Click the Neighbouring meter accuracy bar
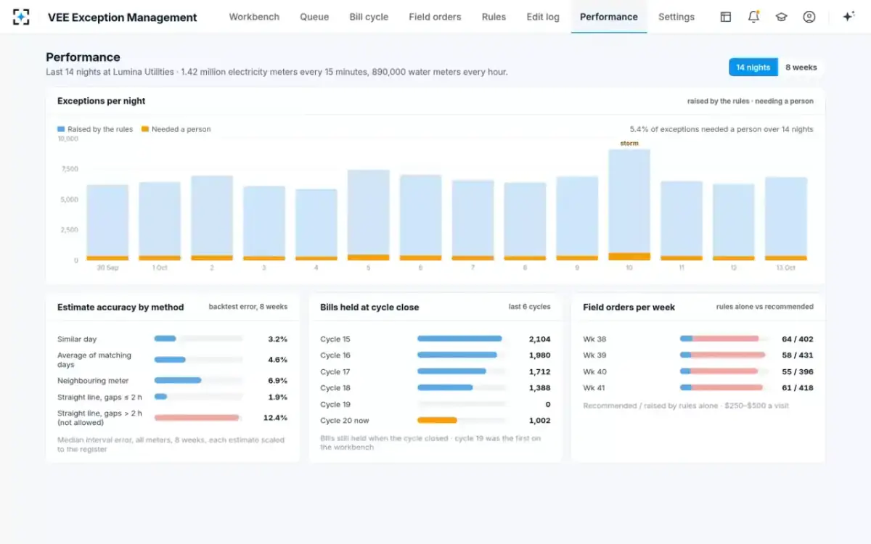The height and width of the screenshot is (544, 871). click(x=198, y=380)
